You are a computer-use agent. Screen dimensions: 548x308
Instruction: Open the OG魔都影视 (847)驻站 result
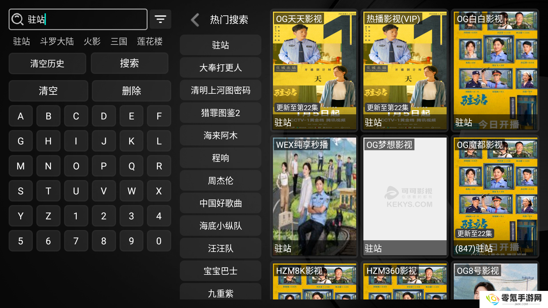[495, 196]
